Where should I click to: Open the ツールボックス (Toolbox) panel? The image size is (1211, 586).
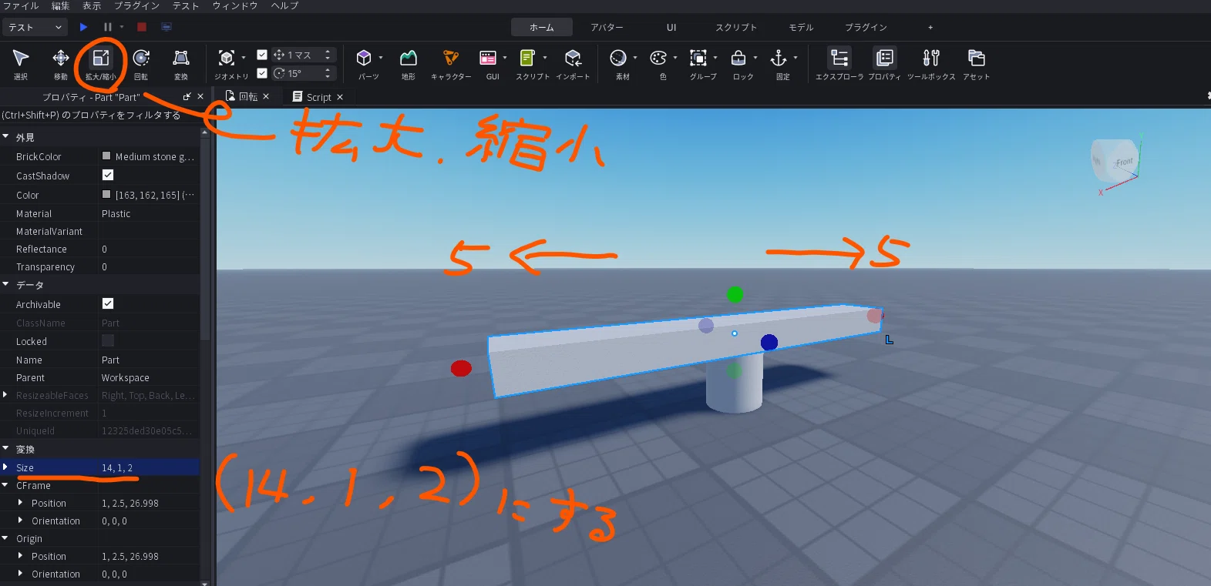(x=931, y=64)
